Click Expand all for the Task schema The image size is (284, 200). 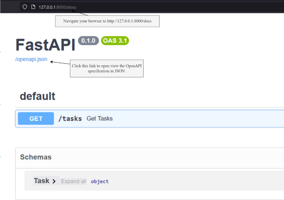(x=74, y=181)
